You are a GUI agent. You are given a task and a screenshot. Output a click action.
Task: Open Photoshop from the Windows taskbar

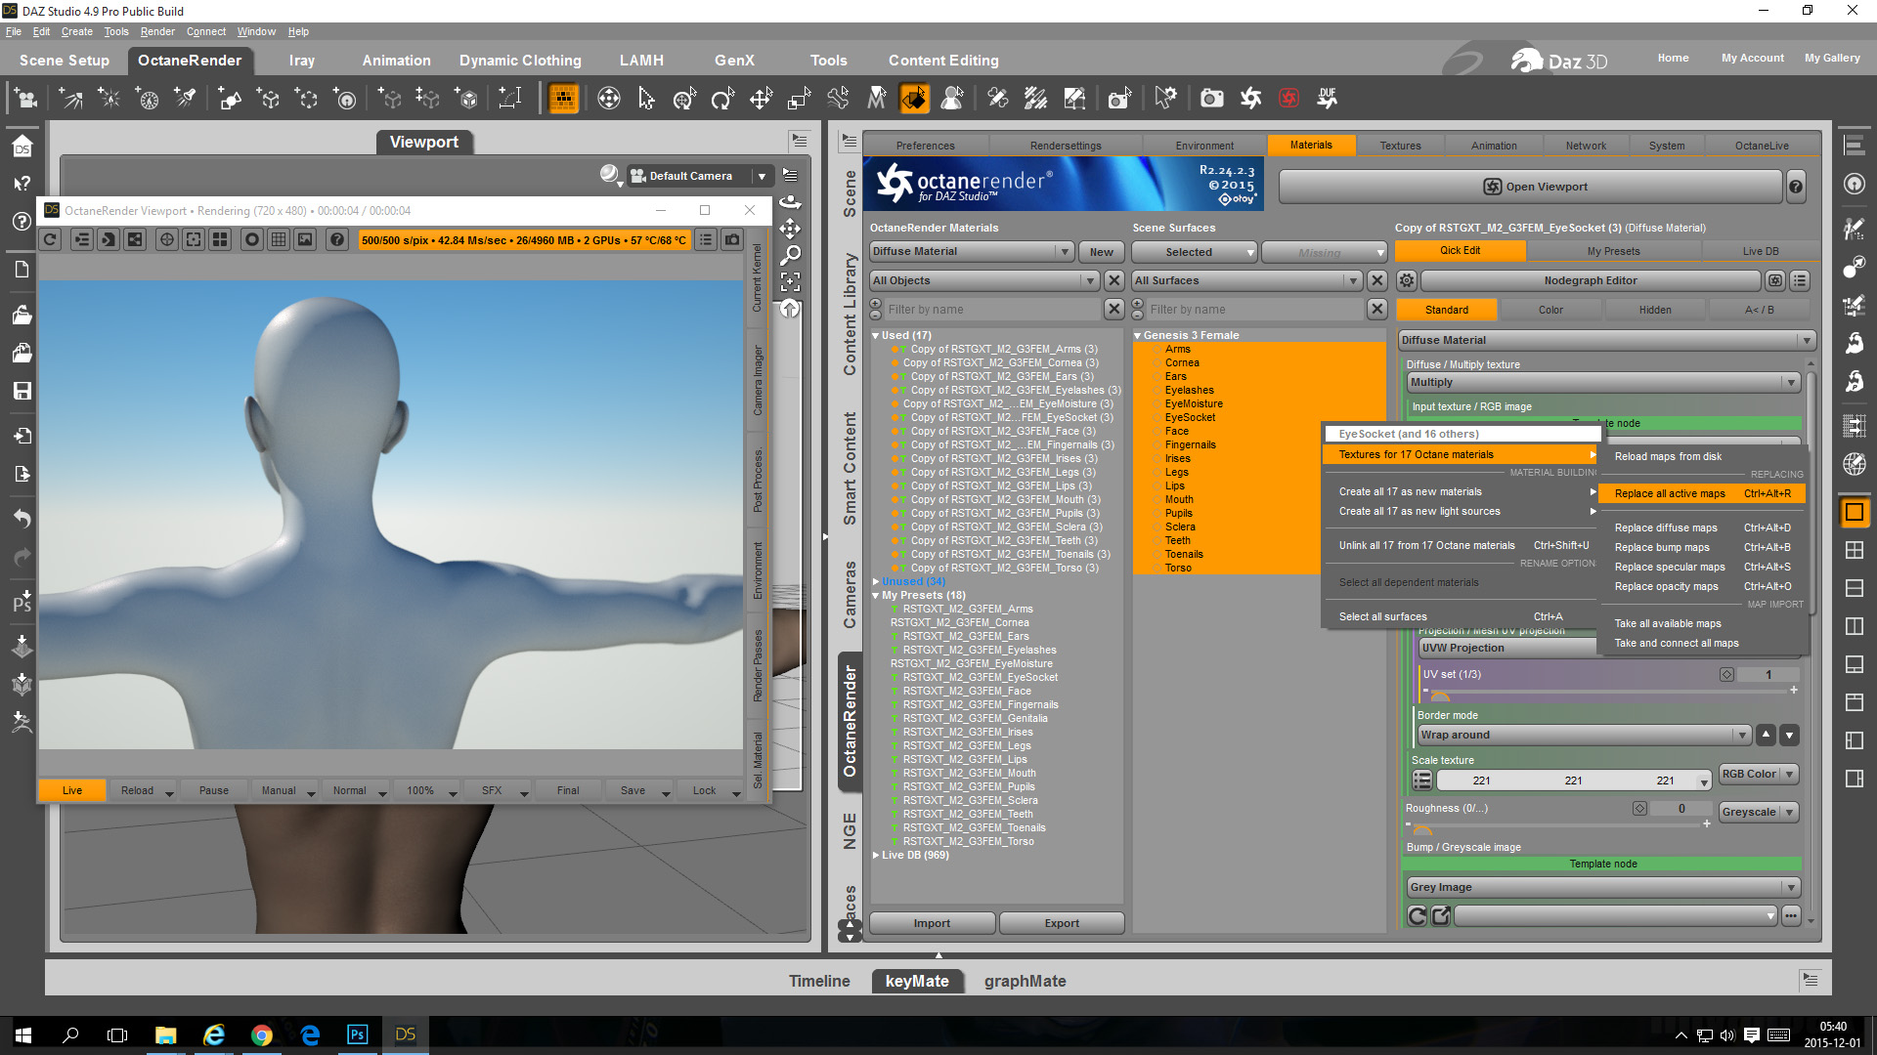tap(357, 1034)
